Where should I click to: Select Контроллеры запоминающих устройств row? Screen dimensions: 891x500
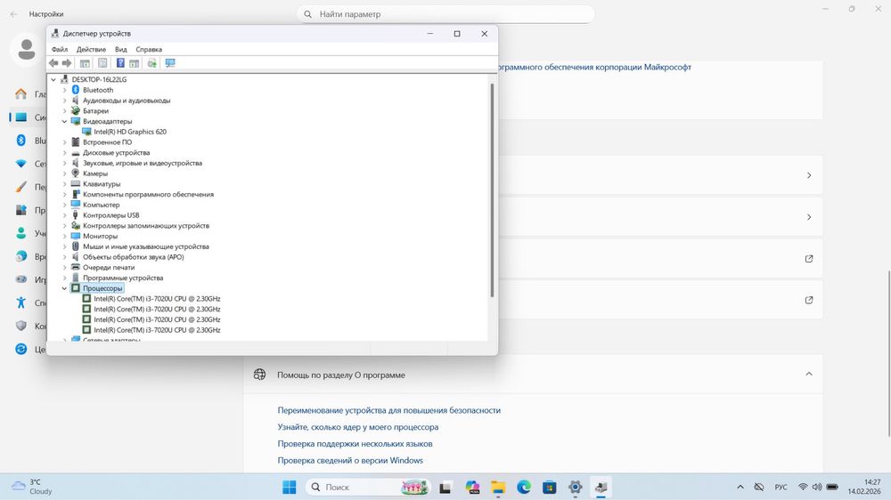(x=146, y=225)
